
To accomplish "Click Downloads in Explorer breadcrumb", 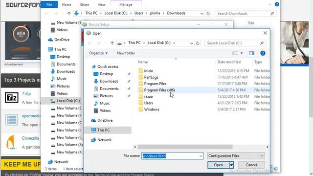I will pos(176,13).
